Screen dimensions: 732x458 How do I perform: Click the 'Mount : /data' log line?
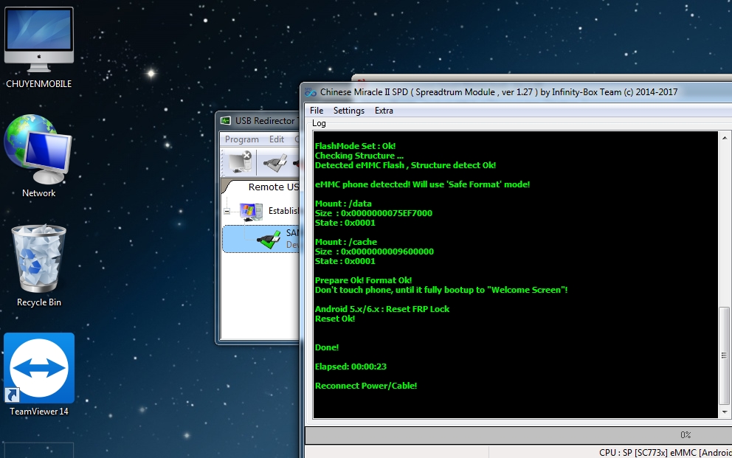pyautogui.click(x=343, y=204)
